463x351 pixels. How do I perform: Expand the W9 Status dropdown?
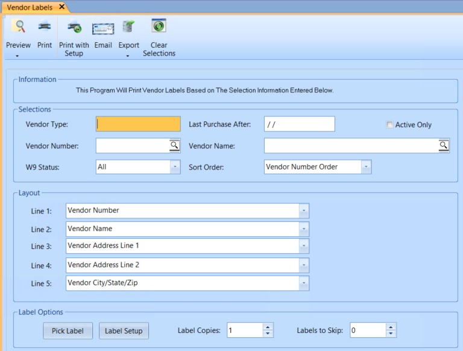click(x=175, y=167)
